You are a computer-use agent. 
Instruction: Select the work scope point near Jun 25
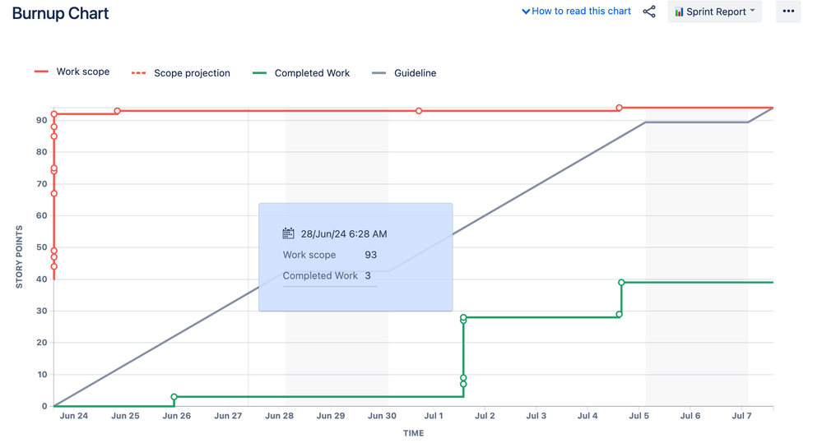[x=118, y=111]
